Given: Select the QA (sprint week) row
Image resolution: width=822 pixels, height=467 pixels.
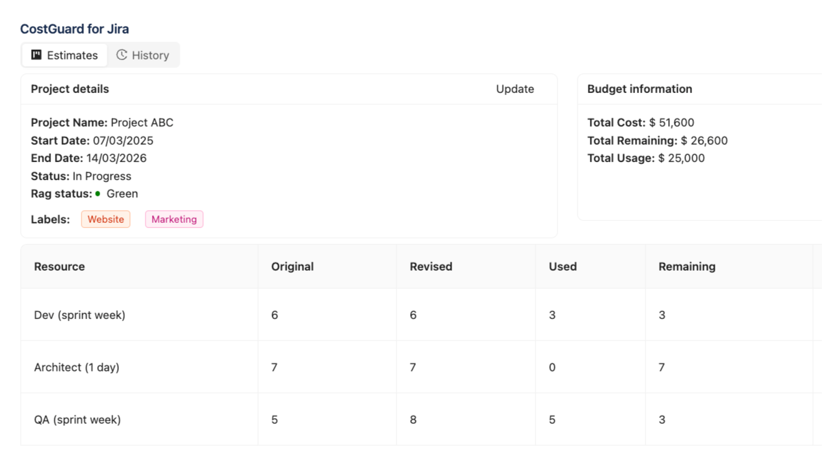Looking at the screenshot, I should 77,420.
